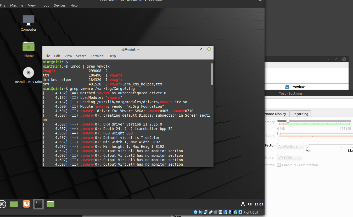
Task: Open the terminal's File menu
Action: tap(47, 56)
